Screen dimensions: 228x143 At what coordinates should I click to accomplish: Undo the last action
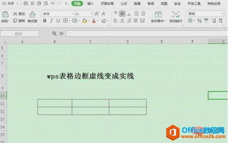pyautogui.click(x=53, y=3)
